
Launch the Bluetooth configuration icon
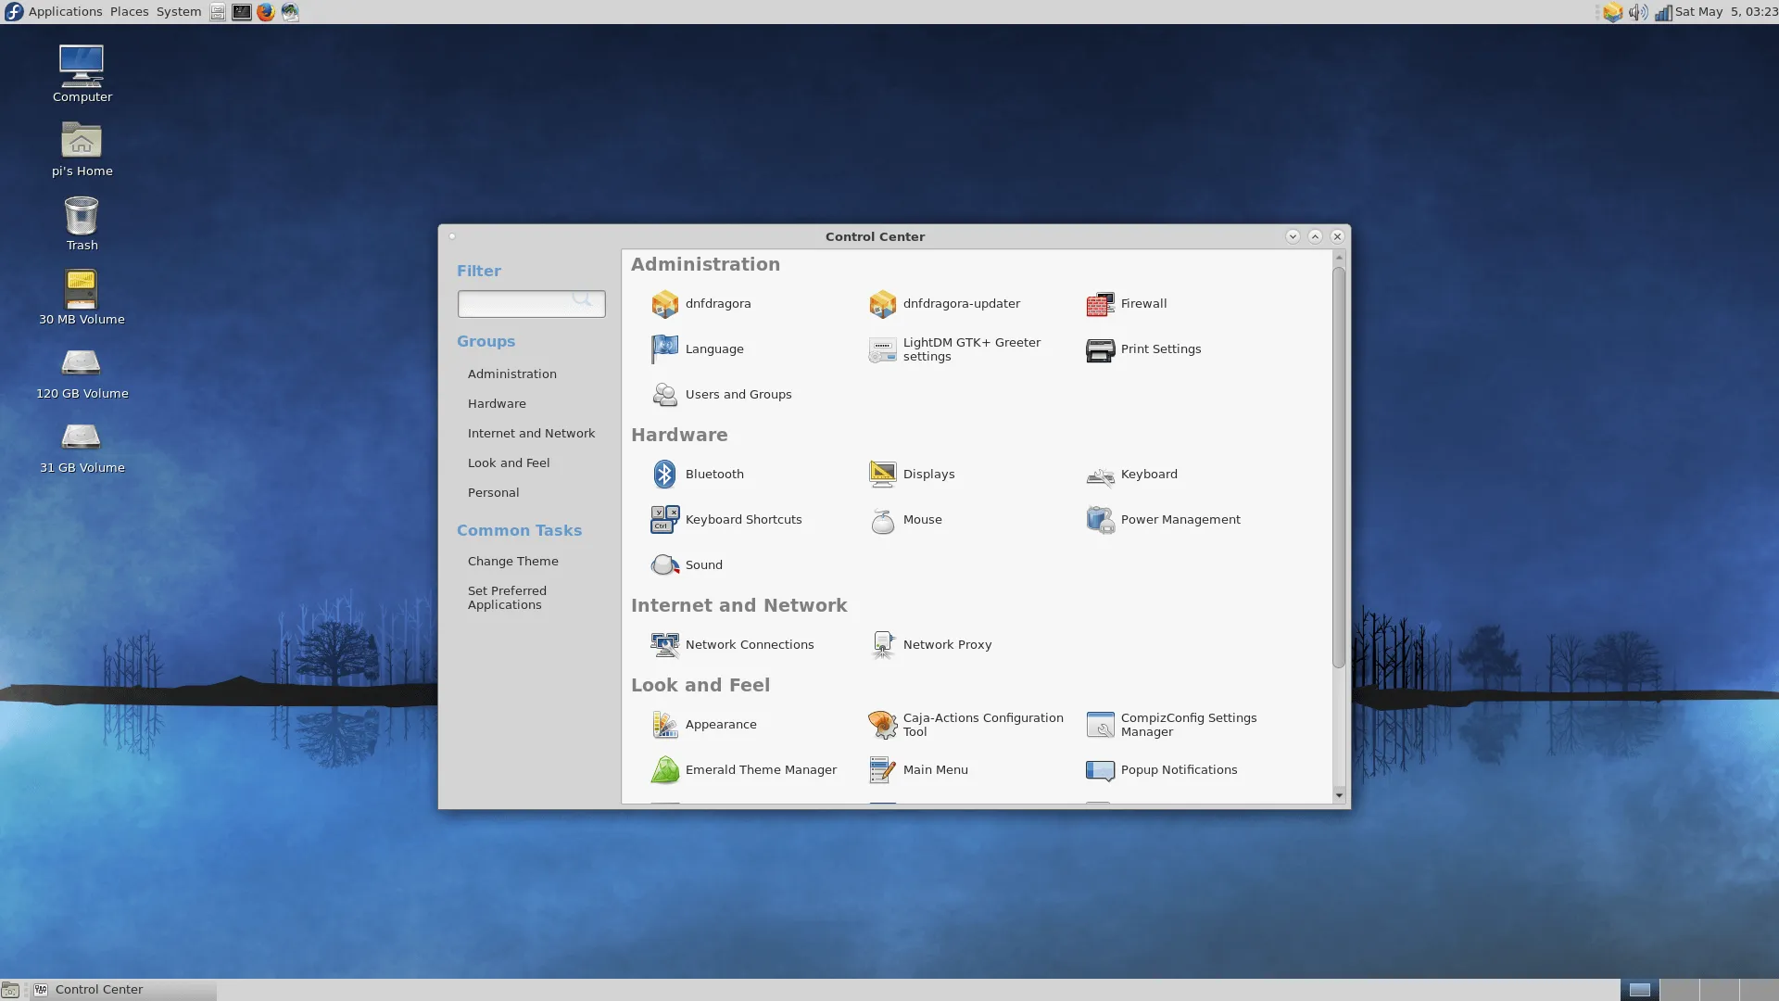click(664, 475)
